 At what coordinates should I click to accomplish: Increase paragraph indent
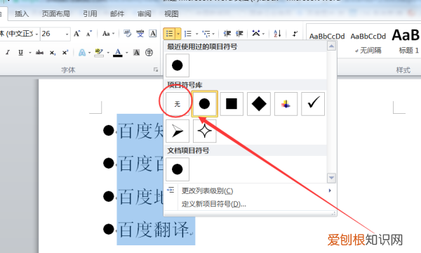(239, 34)
